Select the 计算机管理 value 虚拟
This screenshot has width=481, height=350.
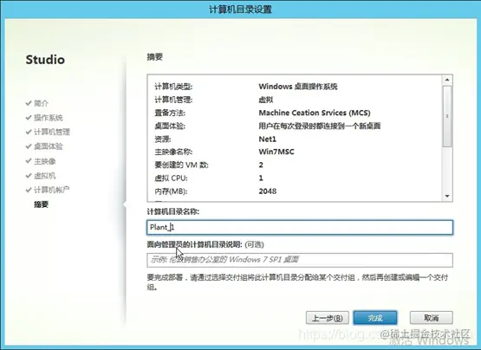tap(266, 100)
